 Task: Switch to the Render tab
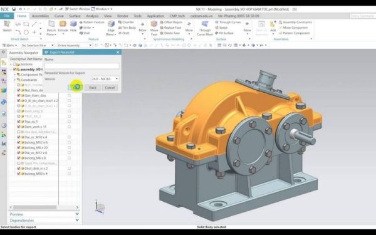(123, 16)
